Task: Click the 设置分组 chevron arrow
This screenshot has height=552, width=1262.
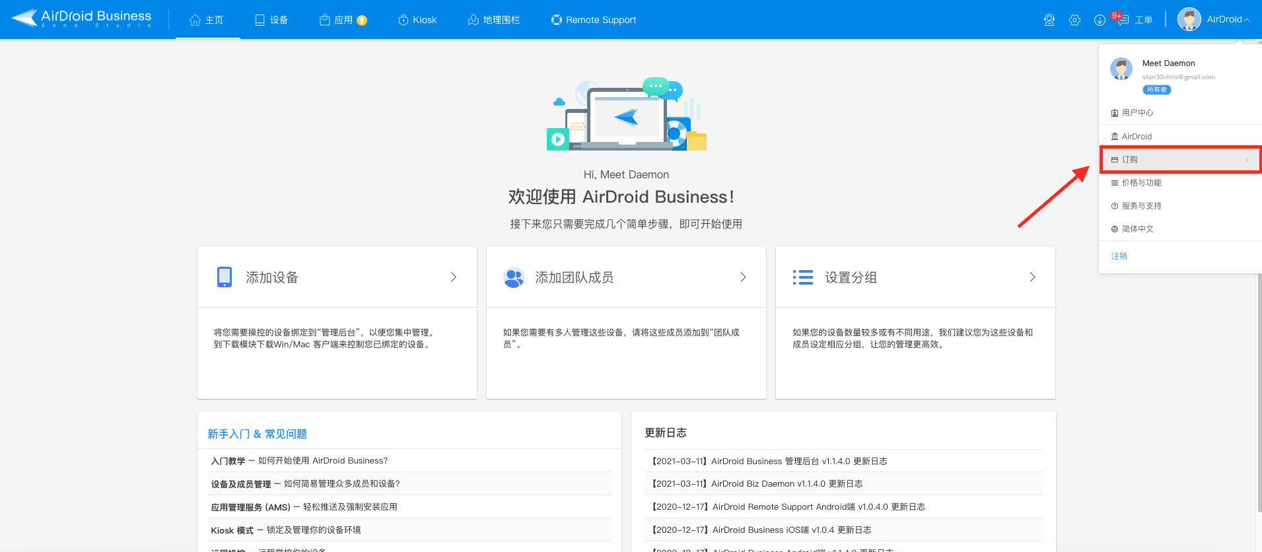Action: [x=1032, y=277]
